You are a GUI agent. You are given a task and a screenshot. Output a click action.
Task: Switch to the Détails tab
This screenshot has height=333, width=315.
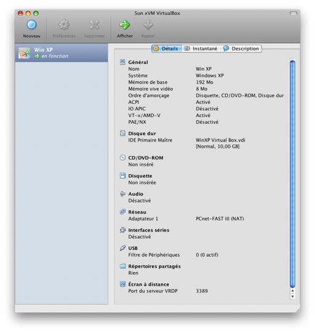[167, 49]
